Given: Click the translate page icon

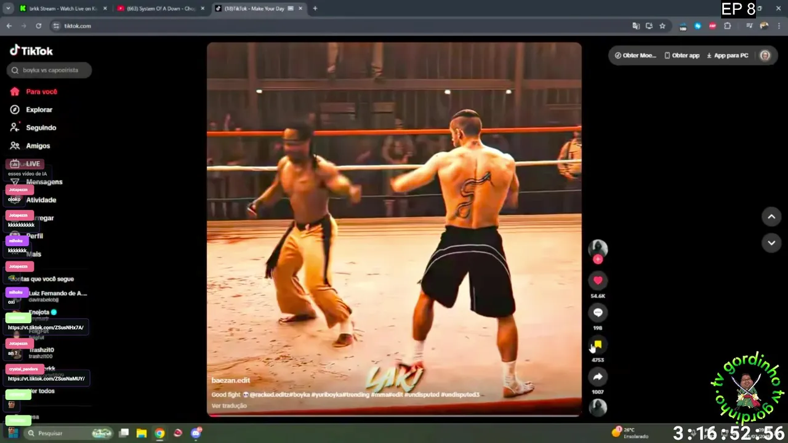Looking at the screenshot, I should click(636, 26).
